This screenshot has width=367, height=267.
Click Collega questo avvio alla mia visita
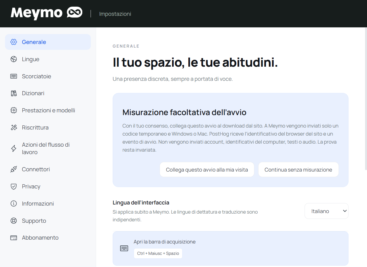coord(207,170)
